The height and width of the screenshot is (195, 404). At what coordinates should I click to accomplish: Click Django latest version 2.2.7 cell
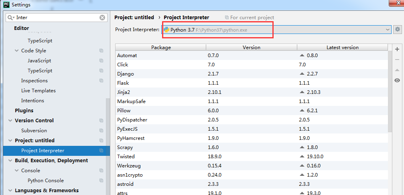343,74
